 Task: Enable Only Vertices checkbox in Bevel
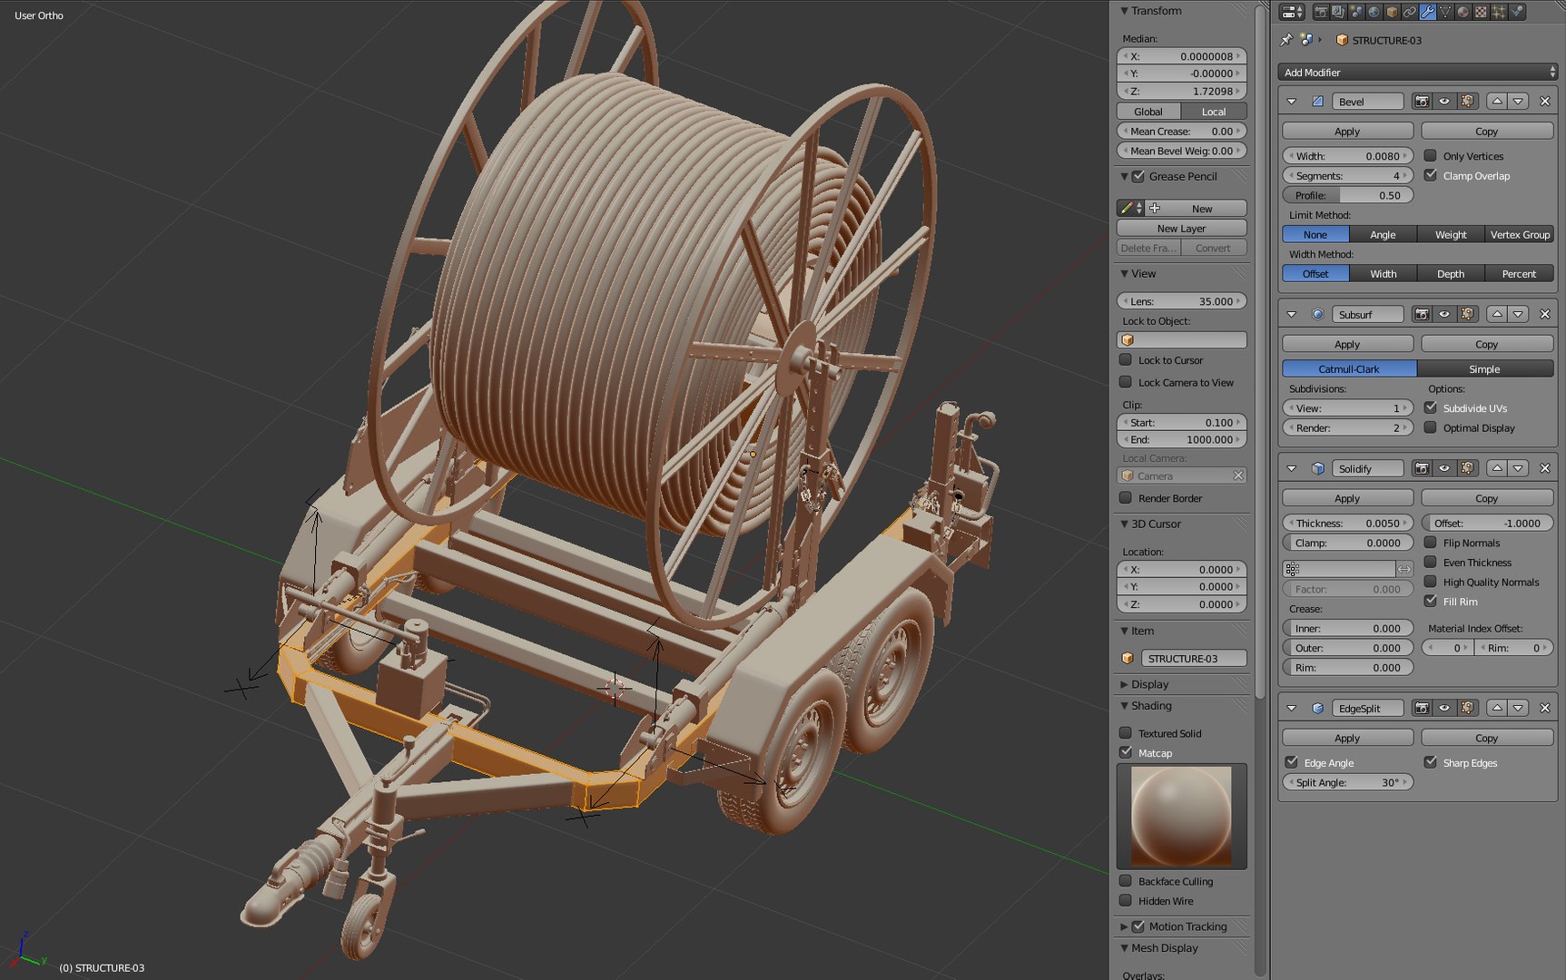point(1431,156)
